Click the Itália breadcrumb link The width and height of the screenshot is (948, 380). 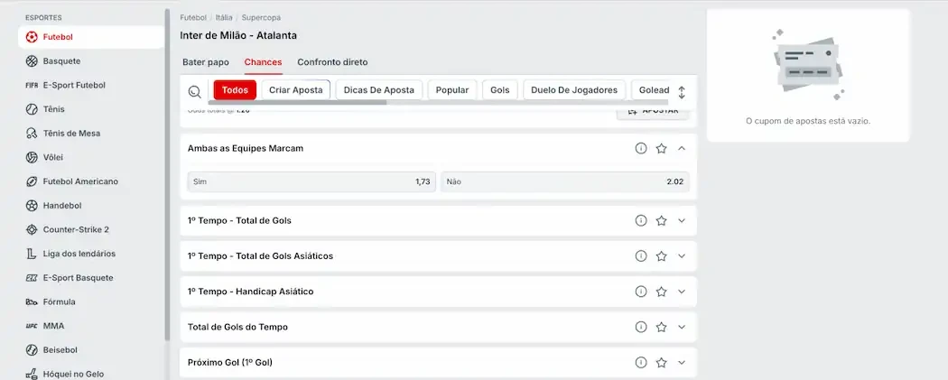[x=224, y=17]
